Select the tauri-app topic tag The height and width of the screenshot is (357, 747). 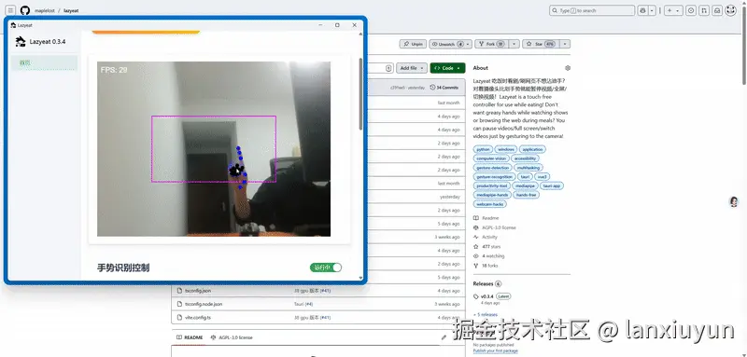click(552, 185)
